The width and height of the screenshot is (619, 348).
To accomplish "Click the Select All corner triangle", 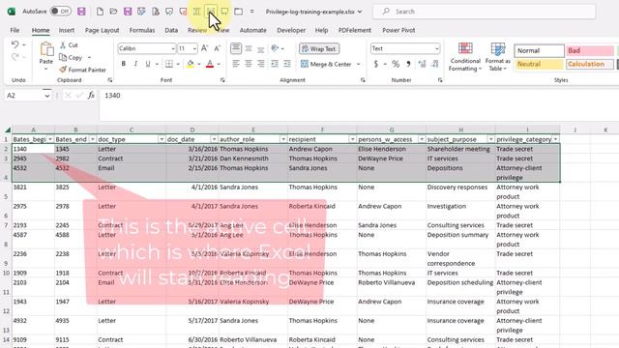I will 8,130.
